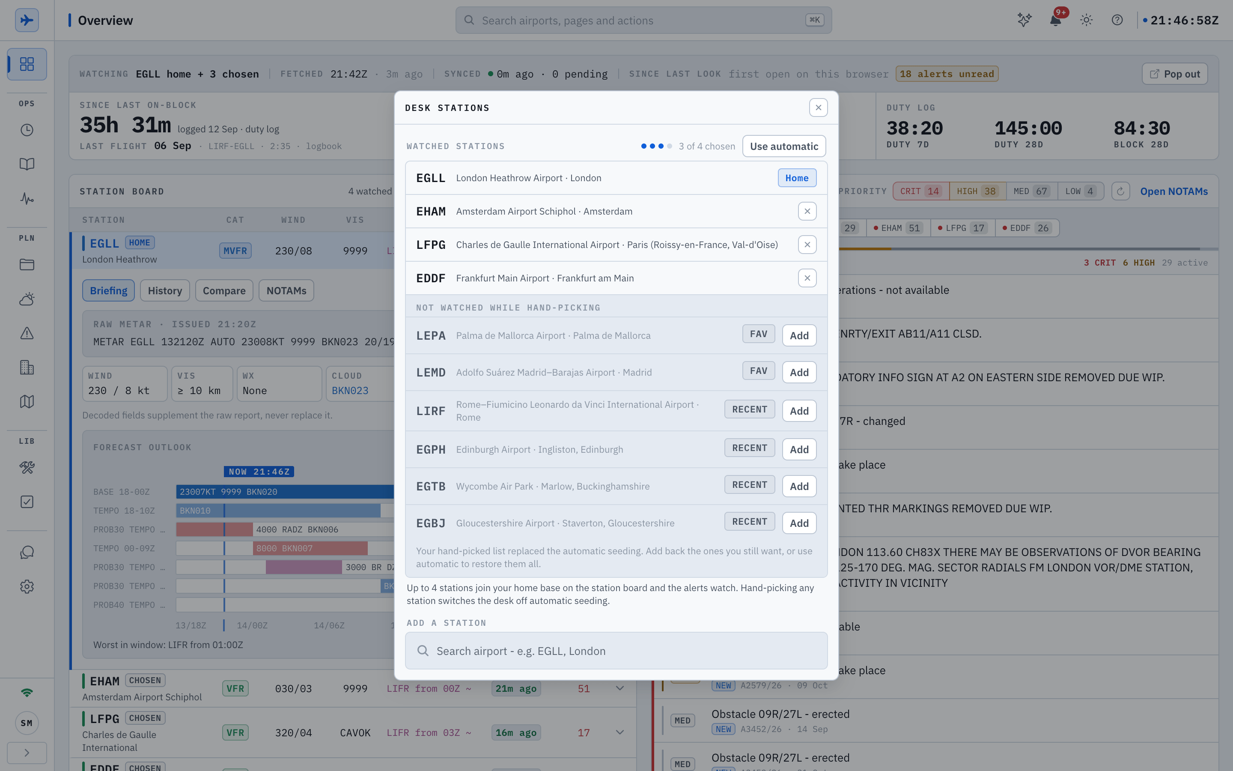Add LEMD Madrid-Barajas station
Screen dimensions: 1233x771
[799, 372]
